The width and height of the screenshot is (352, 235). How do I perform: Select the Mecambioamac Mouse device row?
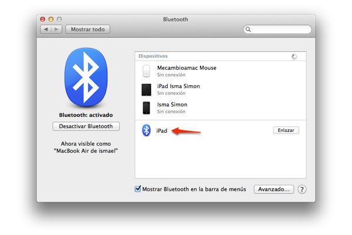[221, 71]
